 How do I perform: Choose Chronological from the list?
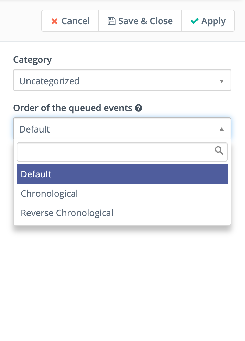[122, 193]
